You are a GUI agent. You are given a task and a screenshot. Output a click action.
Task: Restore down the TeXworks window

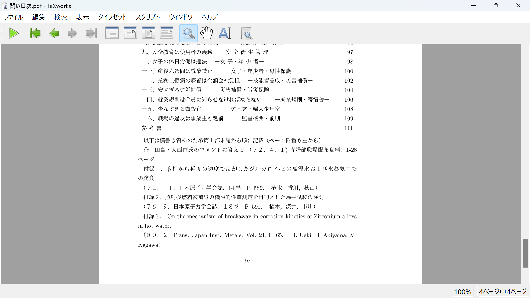coord(496,6)
